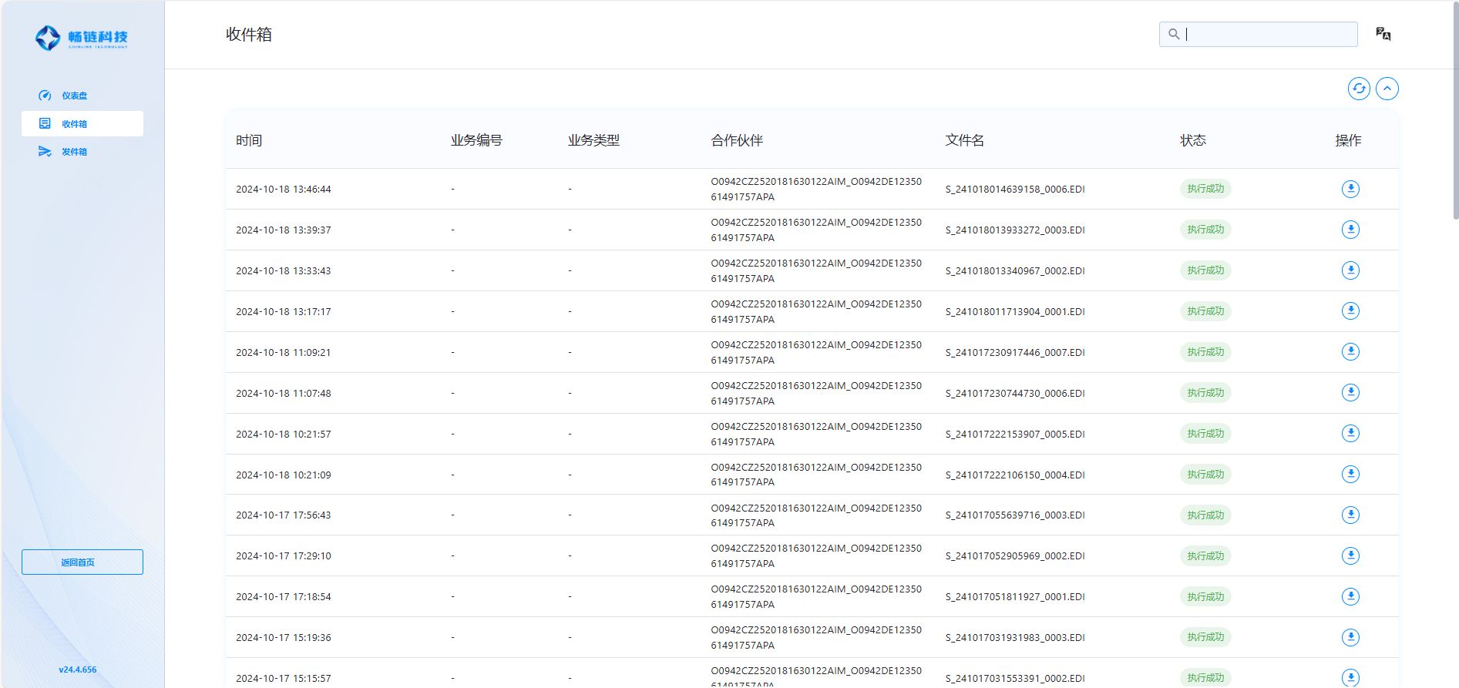Viewport: 1459px width, 688px height.
Task: Click the language translate icon
Action: point(1383,34)
